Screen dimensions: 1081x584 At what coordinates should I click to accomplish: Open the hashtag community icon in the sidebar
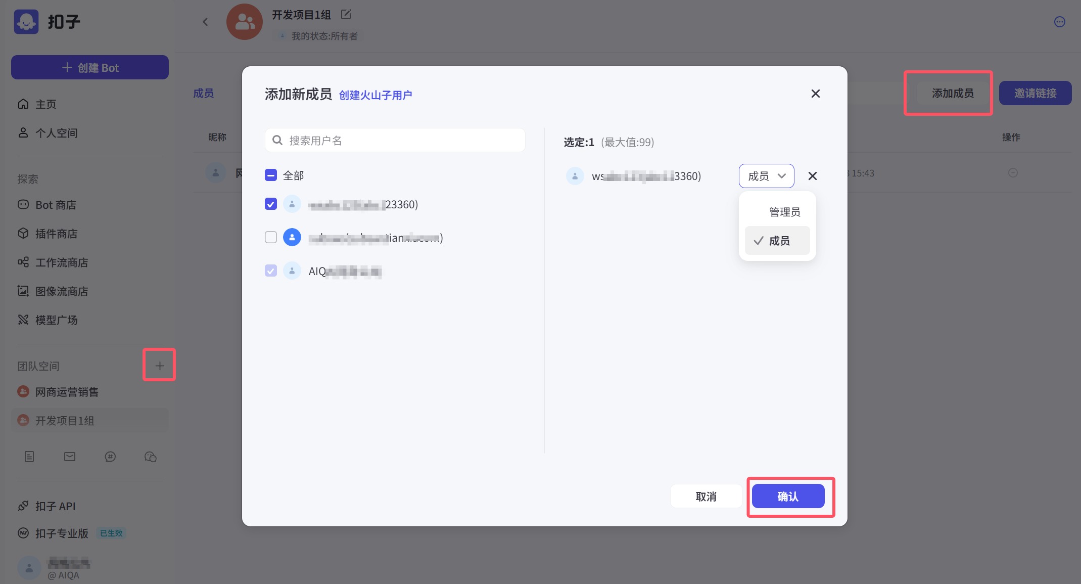(x=110, y=457)
